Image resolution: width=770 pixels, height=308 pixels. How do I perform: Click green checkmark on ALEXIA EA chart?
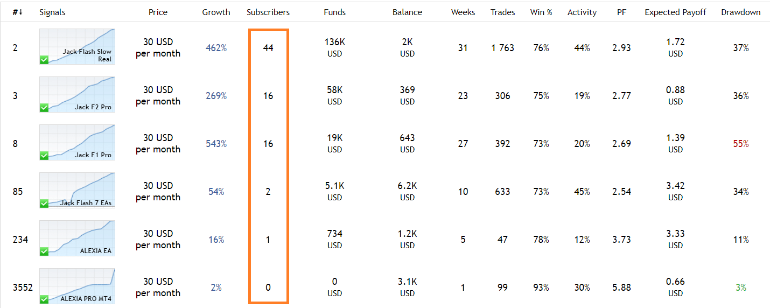coord(44,252)
